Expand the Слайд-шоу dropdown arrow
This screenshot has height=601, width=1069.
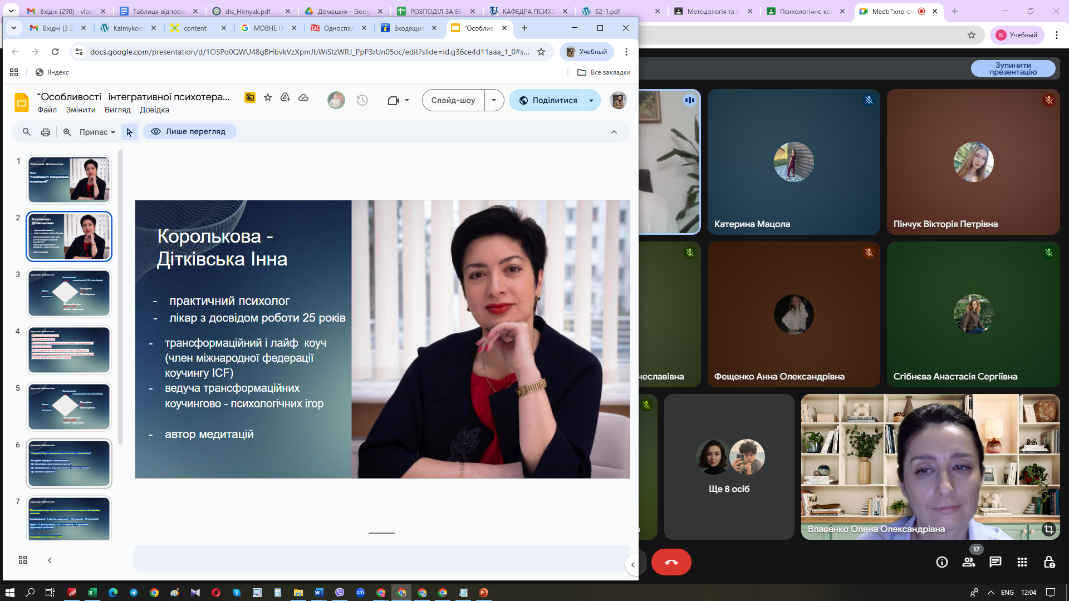(494, 100)
